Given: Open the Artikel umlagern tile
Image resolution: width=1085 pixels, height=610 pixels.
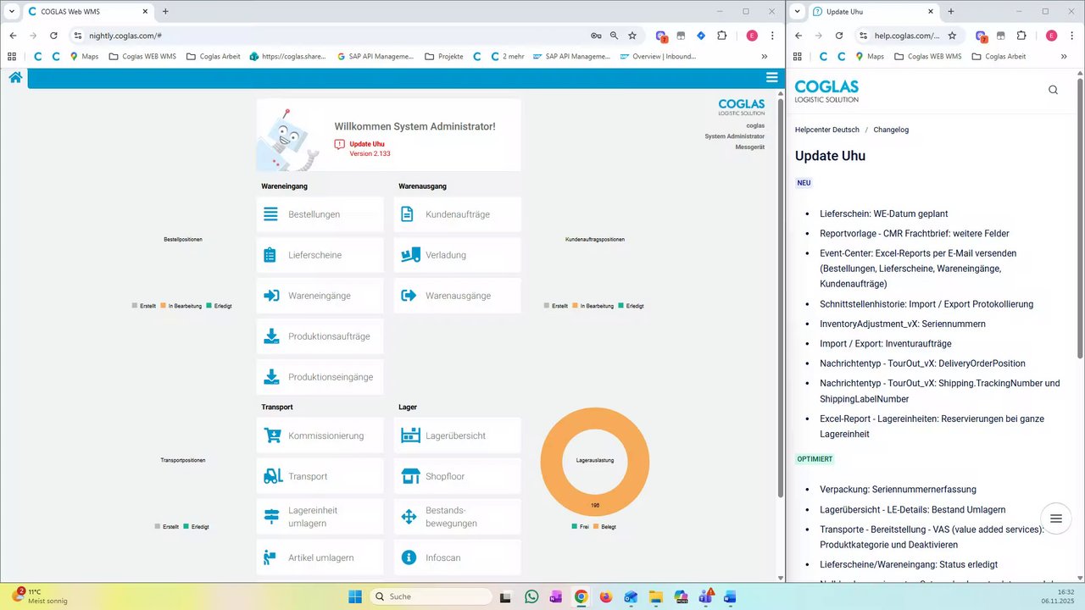Looking at the screenshot, I should (x=320, y=557).
